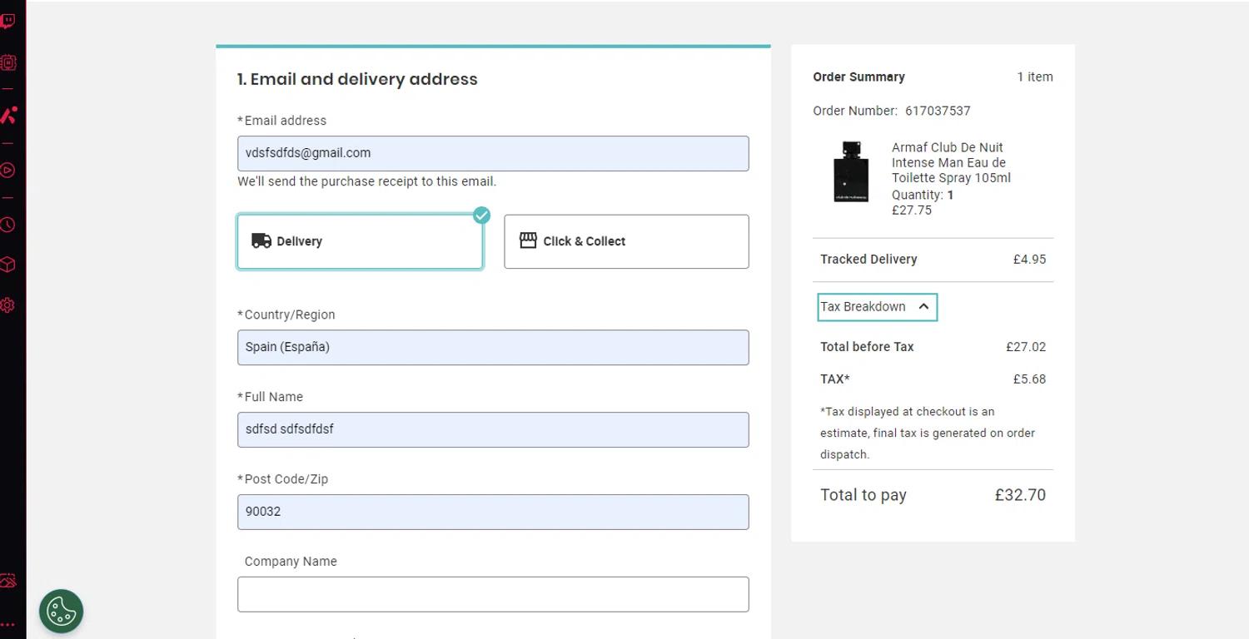
Task: Focus the Email address field
Action: point(493,153)
